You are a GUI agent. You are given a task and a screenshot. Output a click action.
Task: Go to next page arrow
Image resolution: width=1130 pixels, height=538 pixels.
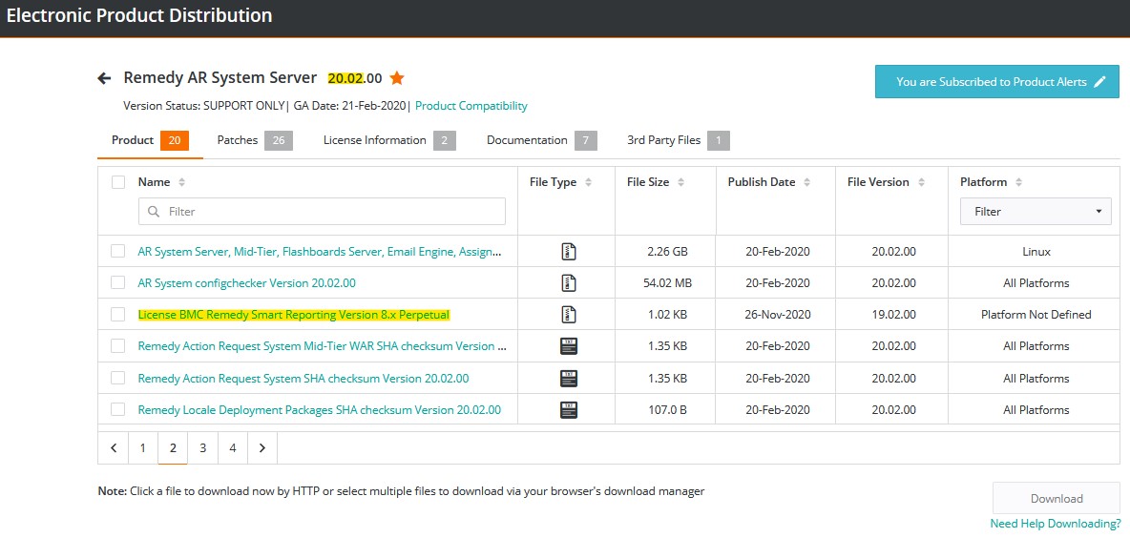(262, 448)
